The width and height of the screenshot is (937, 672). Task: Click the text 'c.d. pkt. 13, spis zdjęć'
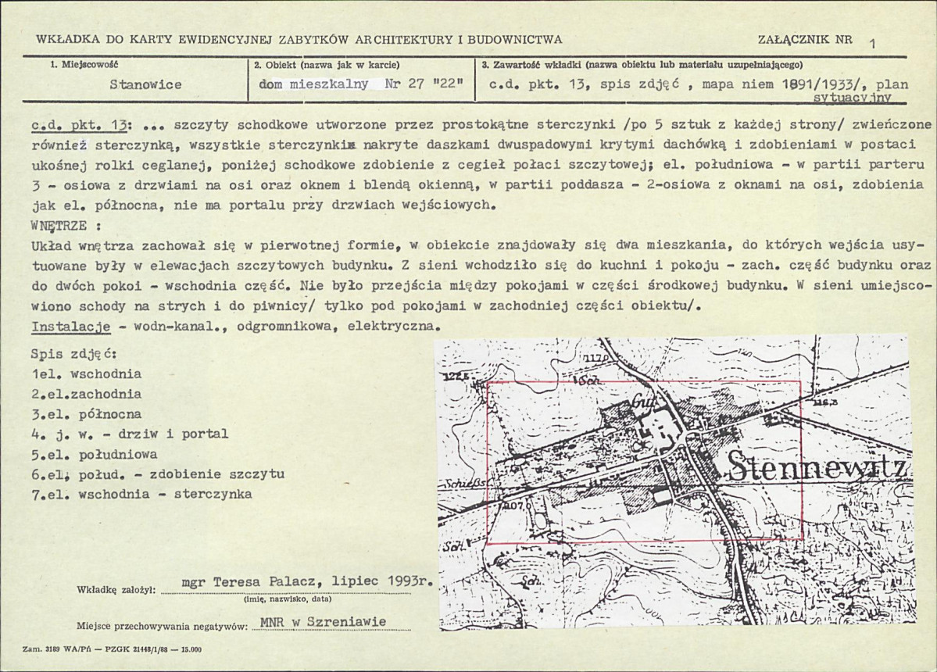point(585,85)
